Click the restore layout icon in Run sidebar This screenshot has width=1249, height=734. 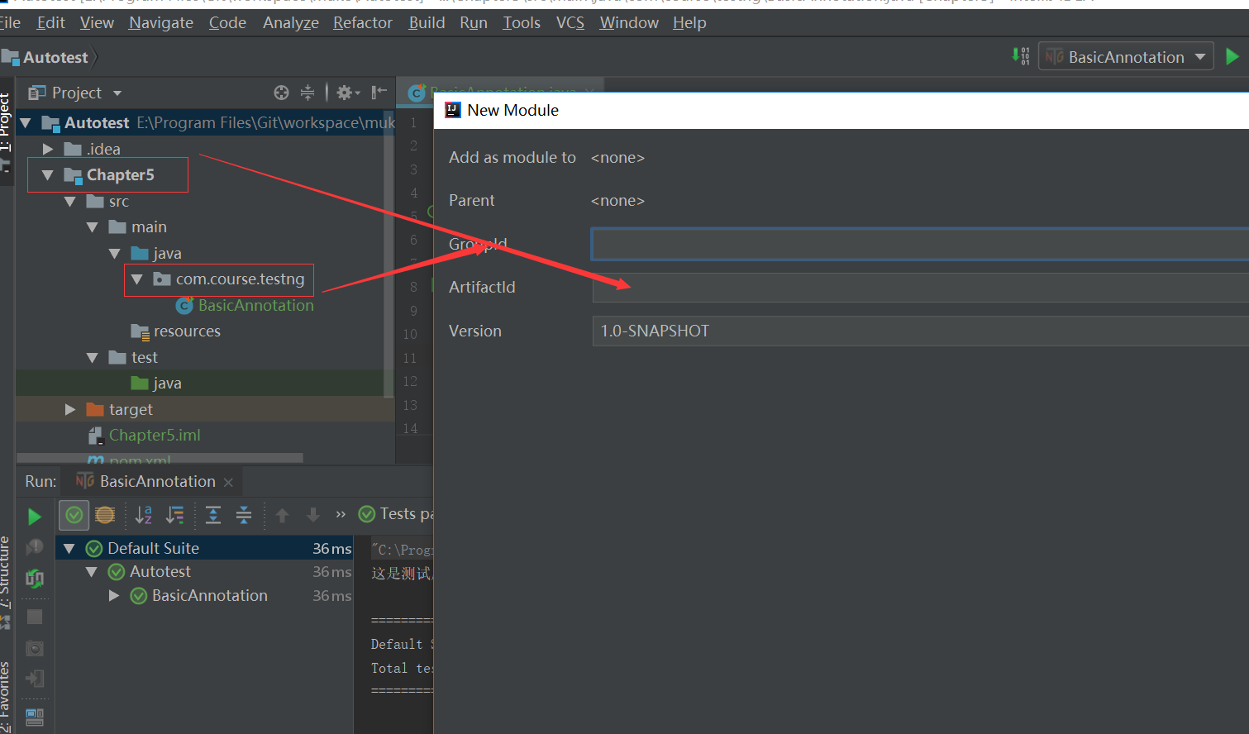tap(35, 716)
